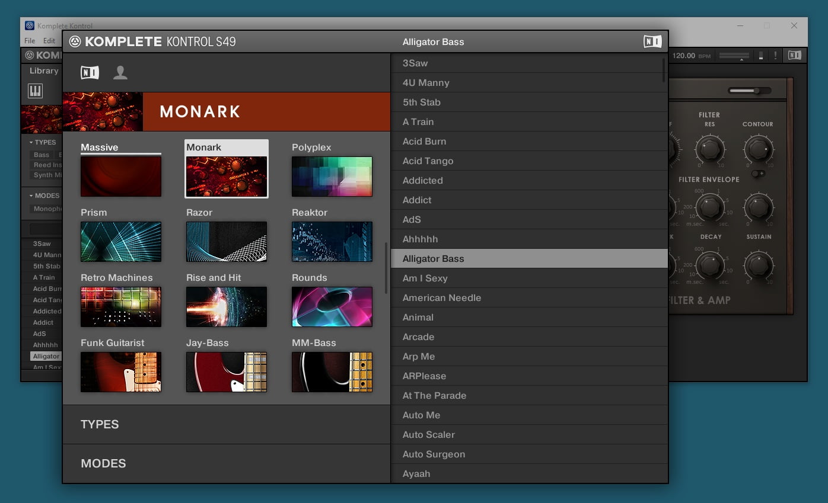
Task: Click the SUSTAIN knob
Action: (759, 265)
